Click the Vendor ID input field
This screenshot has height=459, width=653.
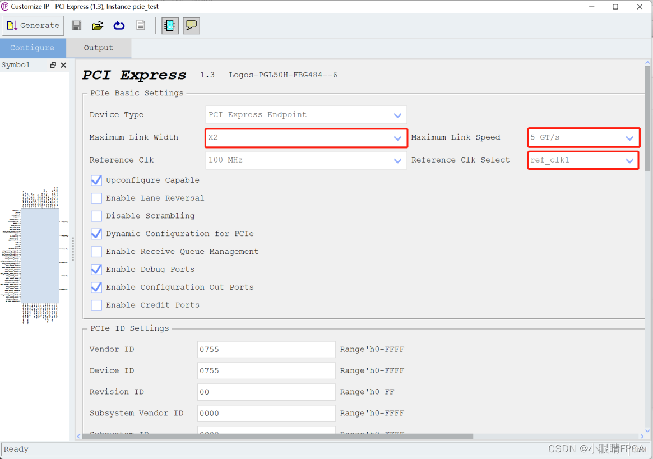click(x=267, y=350)
